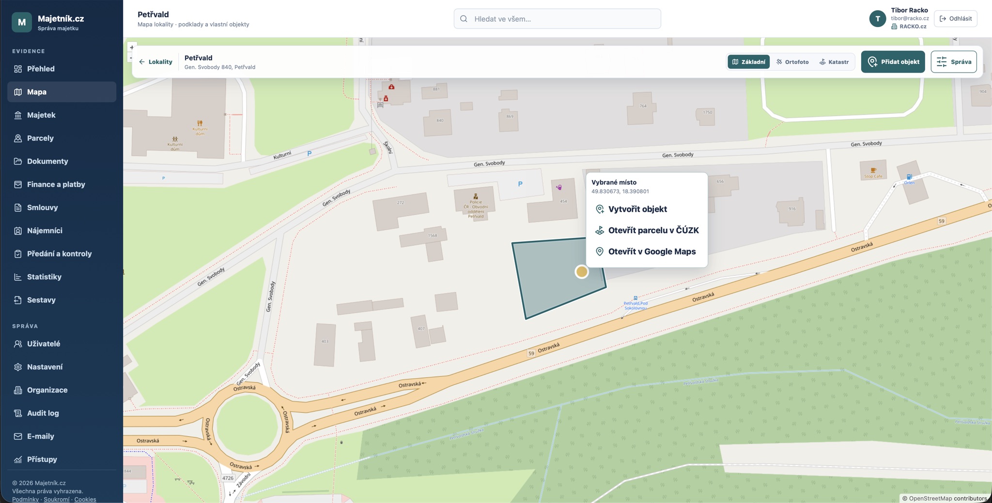Click the Odhlásit logout button

[x=955, y=18]
